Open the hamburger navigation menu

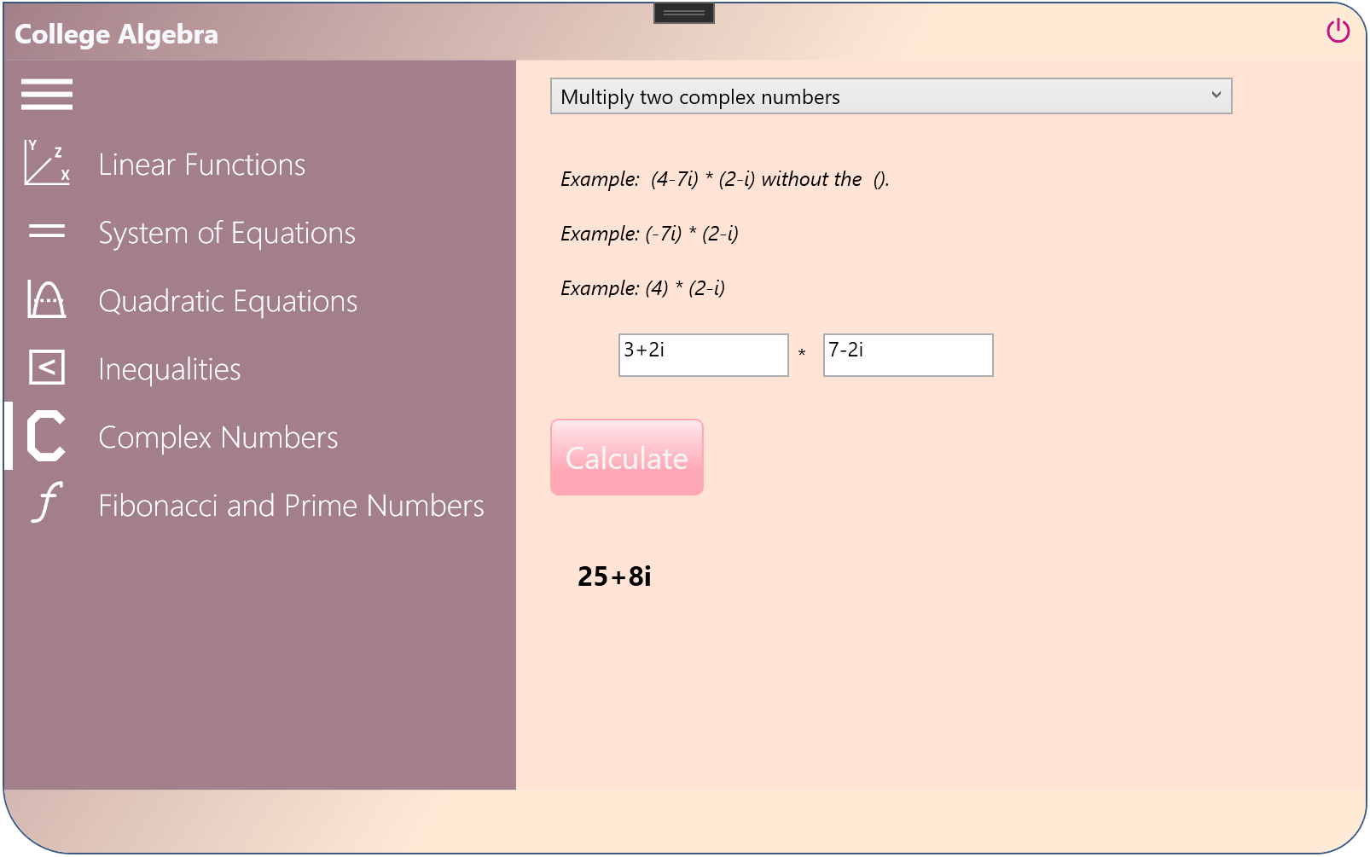(46, 94)
